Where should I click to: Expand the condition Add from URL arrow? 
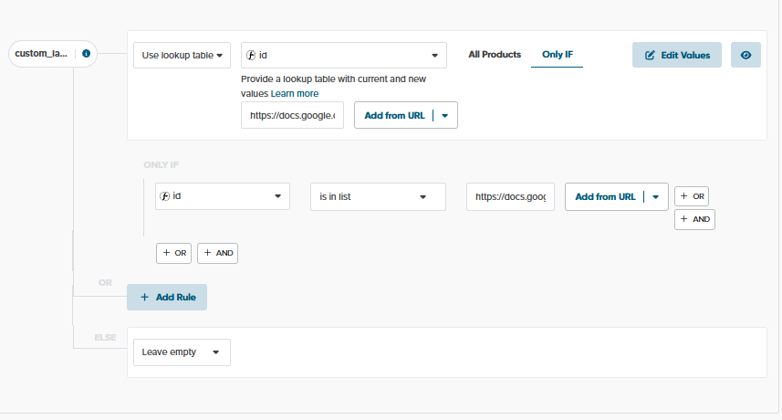(x=656, y=196)
